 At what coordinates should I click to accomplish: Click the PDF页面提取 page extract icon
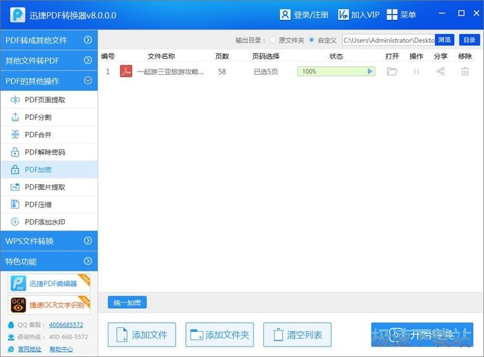click(x=15, y=100)
